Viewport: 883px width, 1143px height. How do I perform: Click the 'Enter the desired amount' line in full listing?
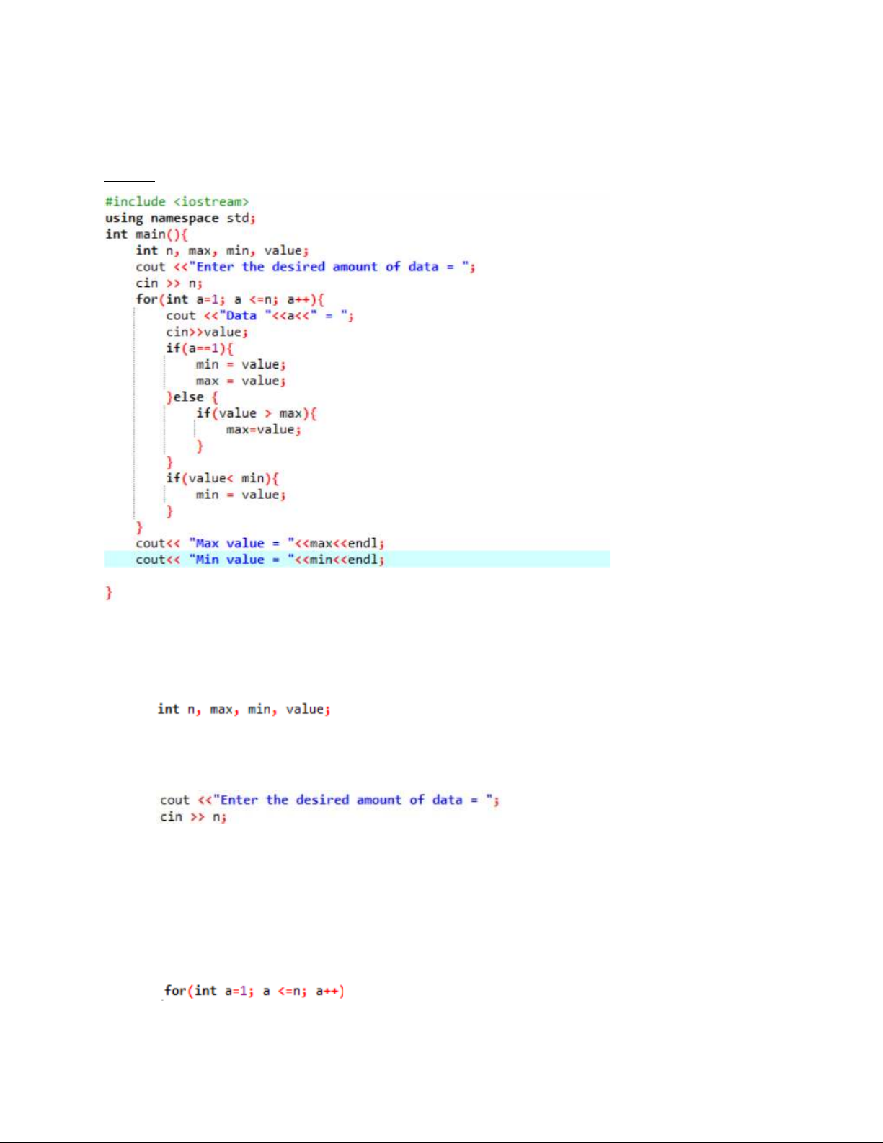pyautogui.click(x=306, y=267)
